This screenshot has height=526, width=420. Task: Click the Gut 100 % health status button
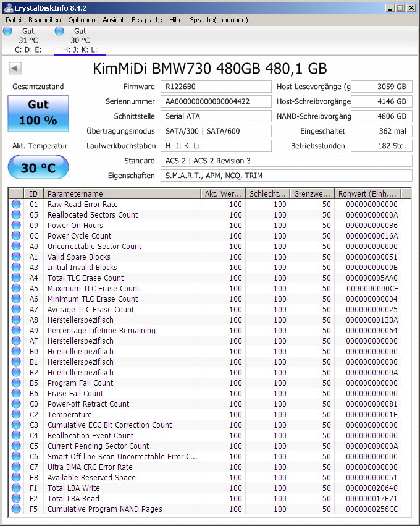click(x=38, y=113)
